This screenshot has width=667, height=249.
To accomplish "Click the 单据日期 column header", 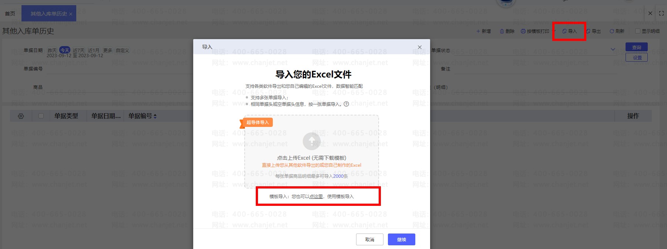I will coord(106,116).
